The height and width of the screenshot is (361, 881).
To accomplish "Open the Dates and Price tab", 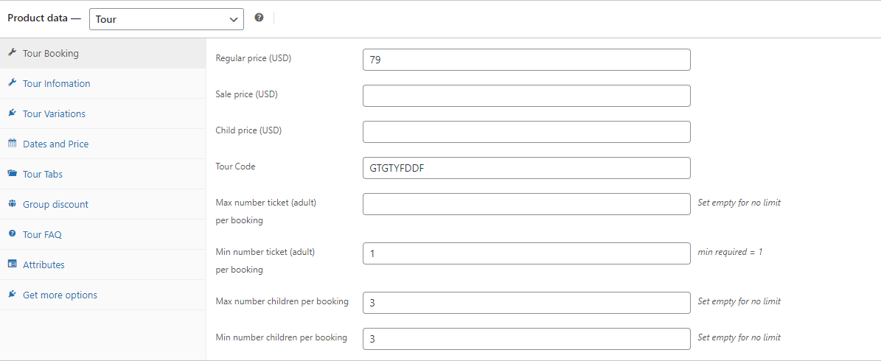I will click(55, 144).
